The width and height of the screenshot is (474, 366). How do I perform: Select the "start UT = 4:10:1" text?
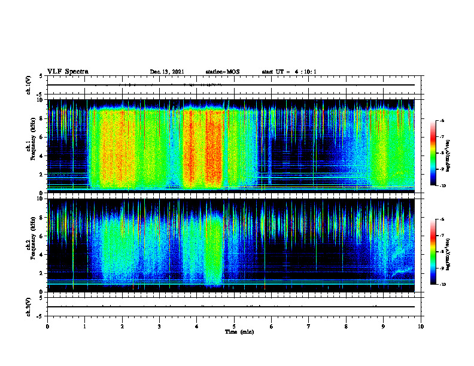tap(289, 72)
